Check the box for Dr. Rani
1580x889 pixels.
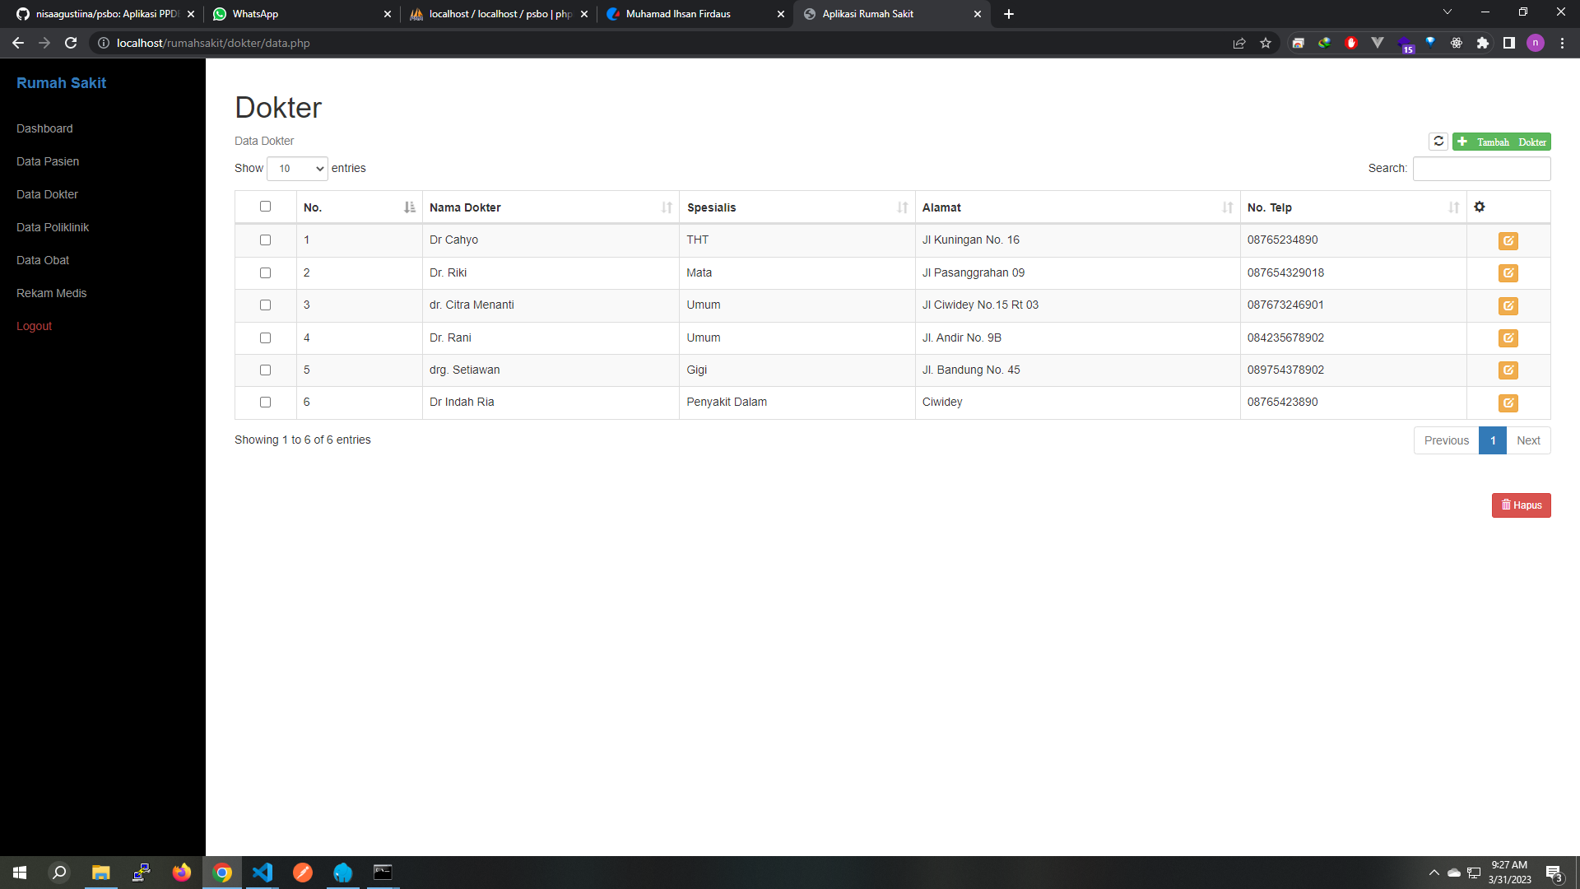(265, 337)
